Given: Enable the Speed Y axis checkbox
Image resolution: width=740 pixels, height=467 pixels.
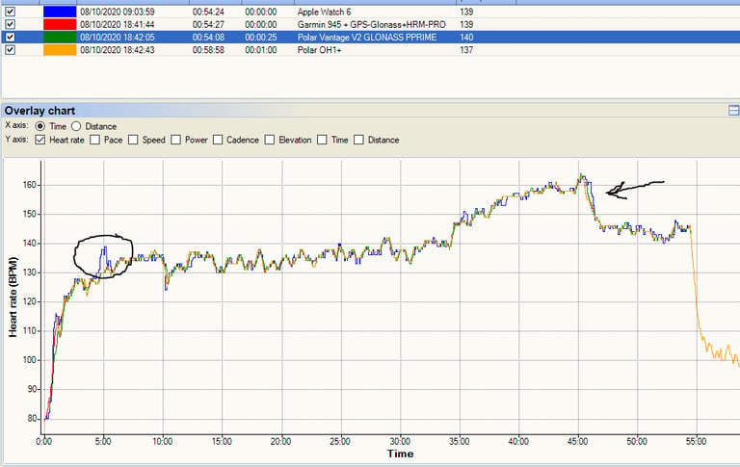Looking at the screenshot, I should click(133, 141).
